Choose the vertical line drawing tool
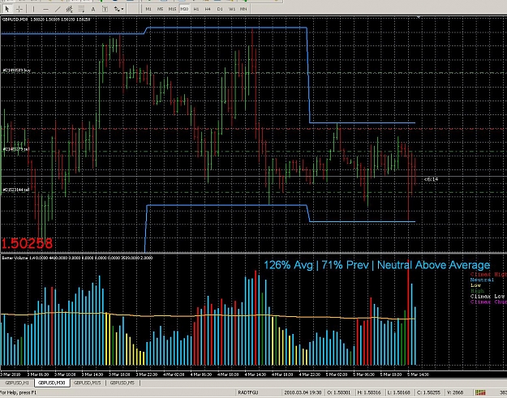The height and width of the screenshot is (398, 507). (x=33, y=9)
